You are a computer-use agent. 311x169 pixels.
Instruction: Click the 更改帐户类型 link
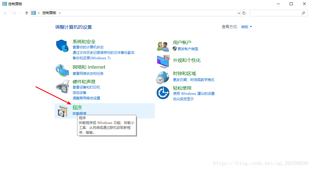tap(188, 49)
